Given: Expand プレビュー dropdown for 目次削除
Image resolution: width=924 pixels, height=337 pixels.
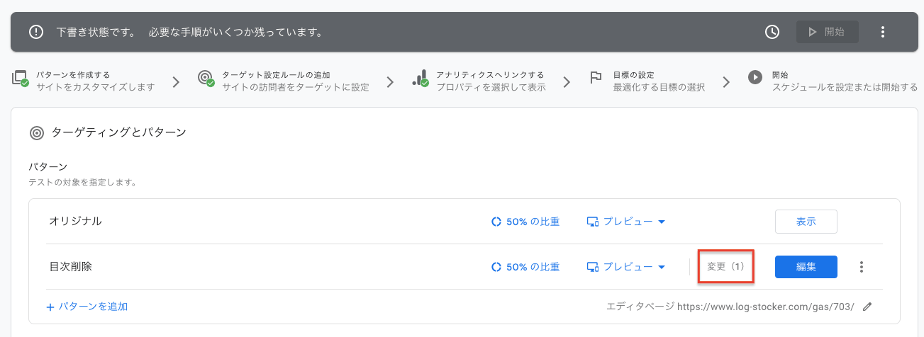Looking at the screenshot, I should pos(626,267).
